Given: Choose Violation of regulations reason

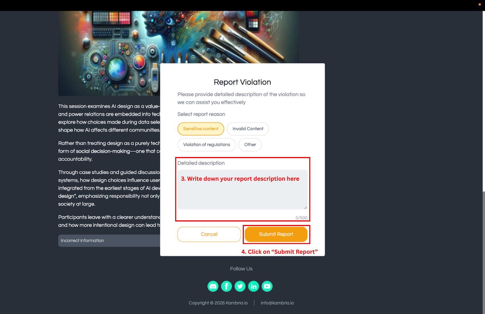Looking at the screenshot, I should (x=207, y=145).
